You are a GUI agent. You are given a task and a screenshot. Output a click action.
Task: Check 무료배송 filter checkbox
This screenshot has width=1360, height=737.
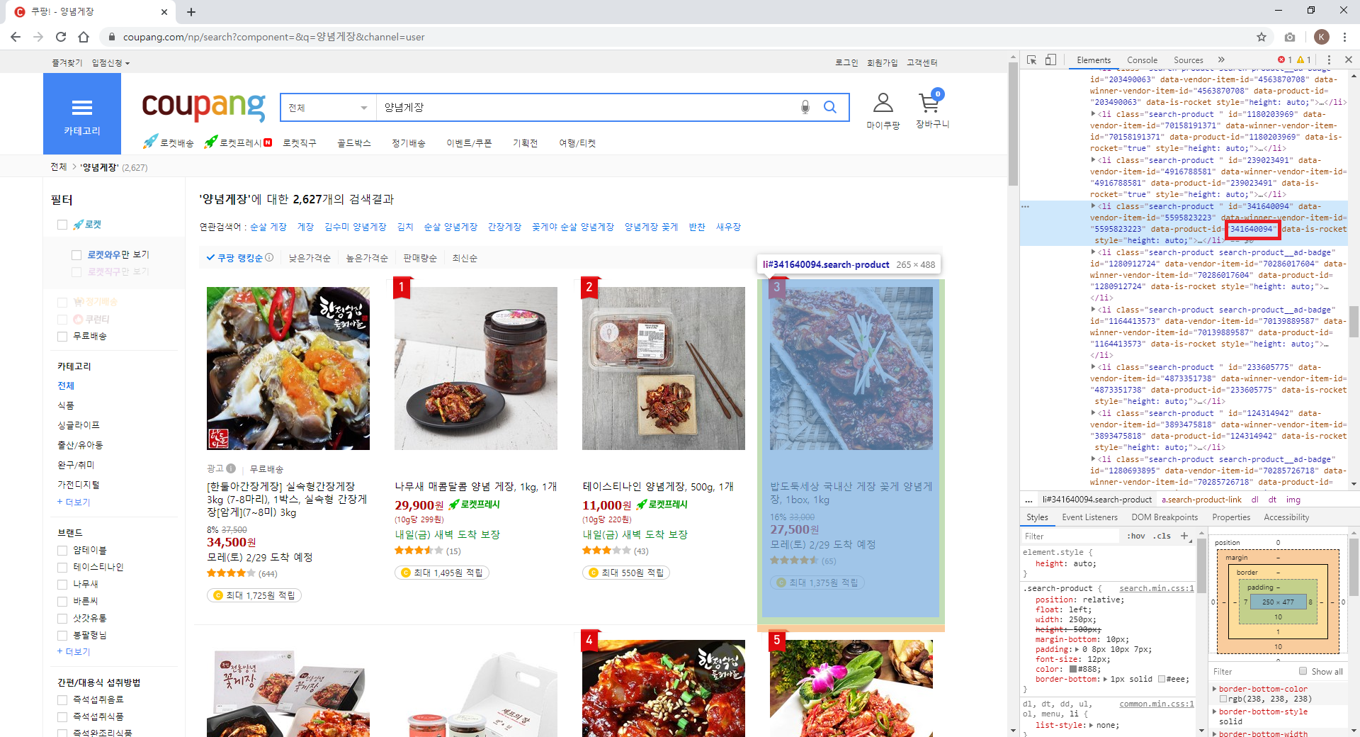point(62,336)
